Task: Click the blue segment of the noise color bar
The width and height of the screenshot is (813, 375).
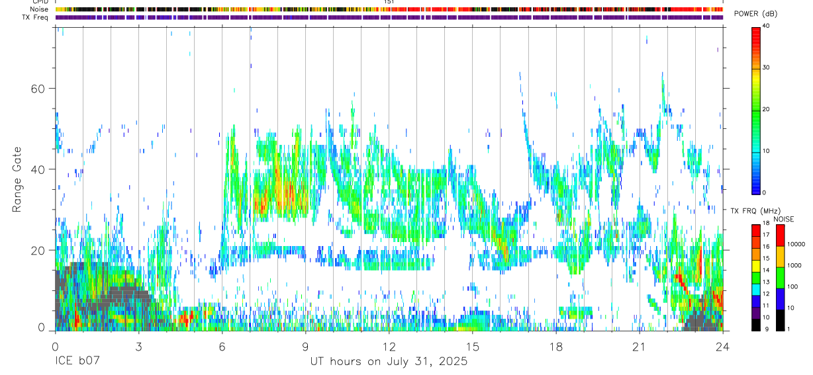Action: coord(780,299)
